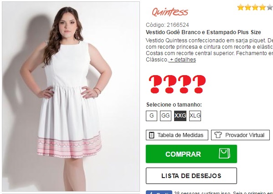Add item via LISTA DE DESEJOS button
Screen dimensions: 273x194
pos(191,176)
